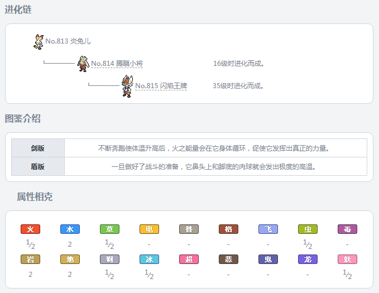Open the No.815 闪焰王牌 link

pos(161,86)
